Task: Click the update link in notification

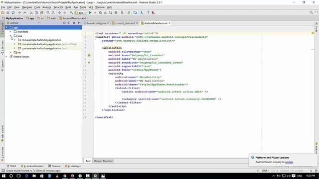Action: [289, 162]
